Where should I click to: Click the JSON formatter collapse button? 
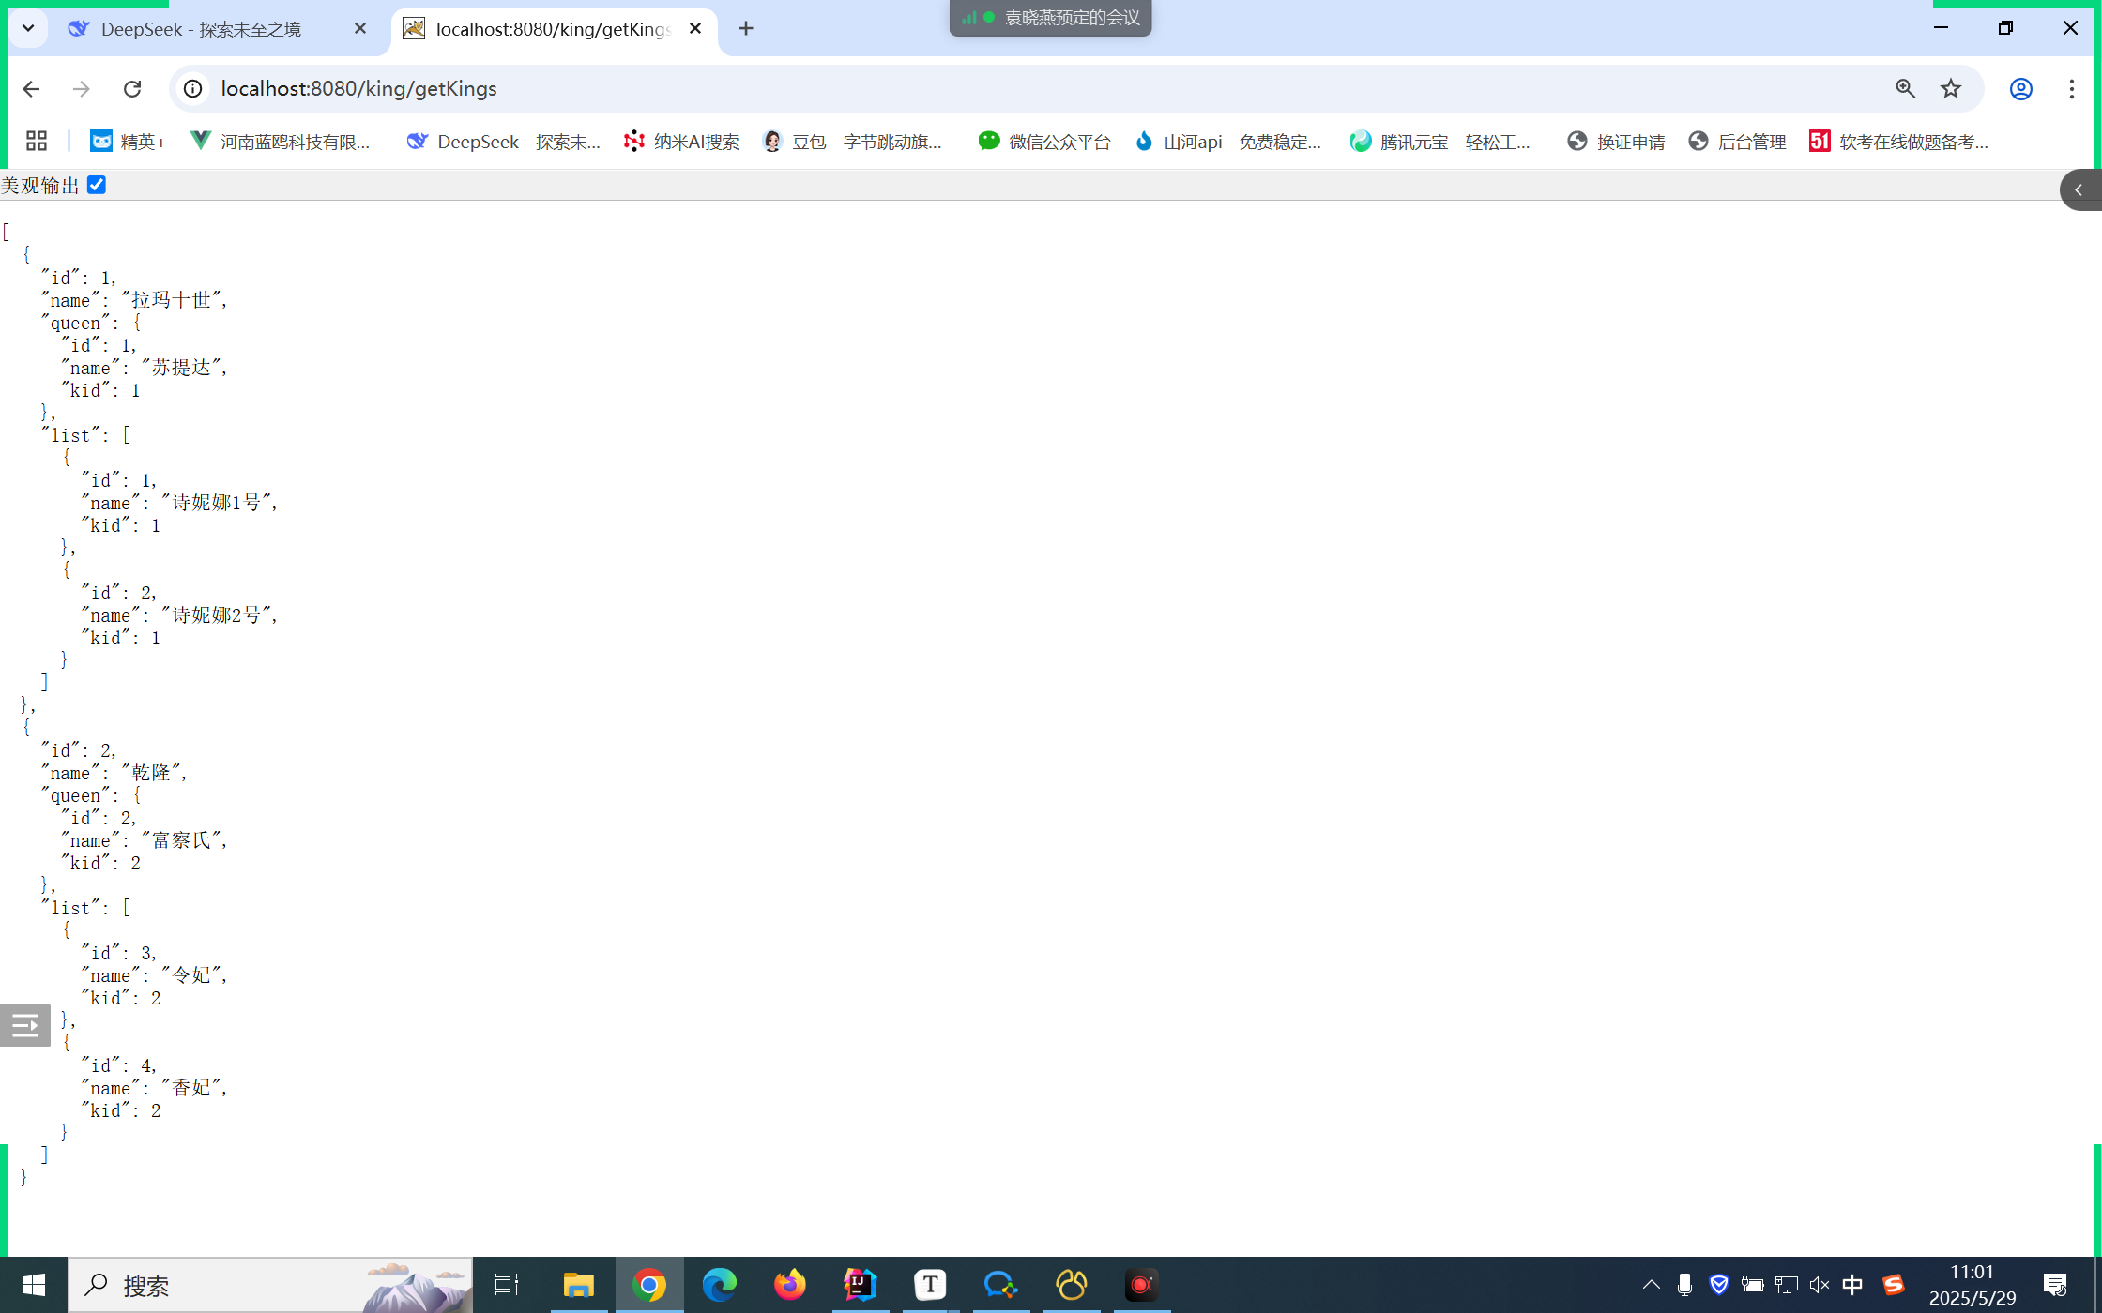point(25,1025)
